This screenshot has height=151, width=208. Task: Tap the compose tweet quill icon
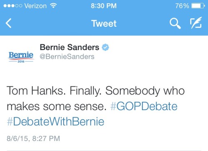click(196, 23)
